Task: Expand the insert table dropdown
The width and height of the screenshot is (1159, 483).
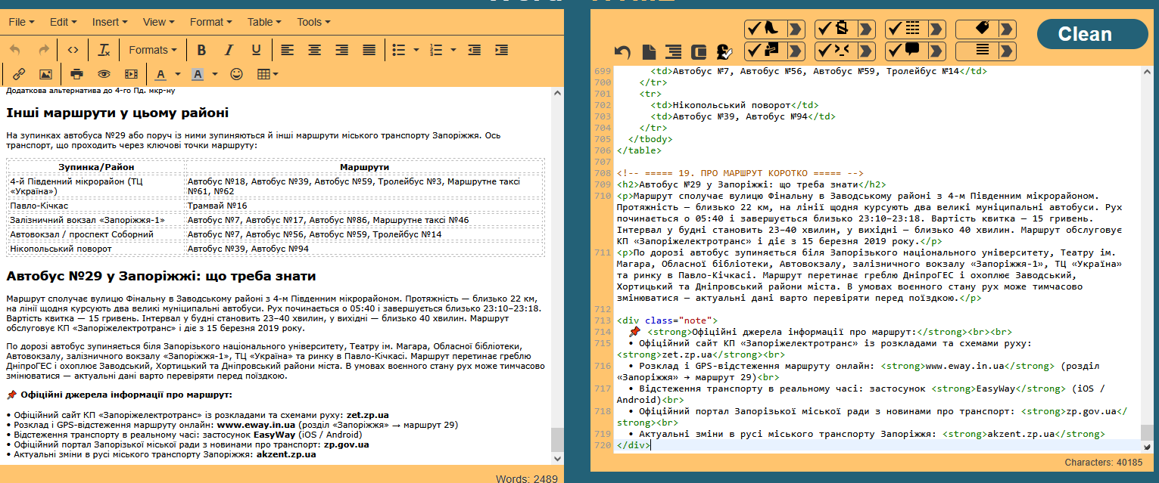Action: coord(268,74)
